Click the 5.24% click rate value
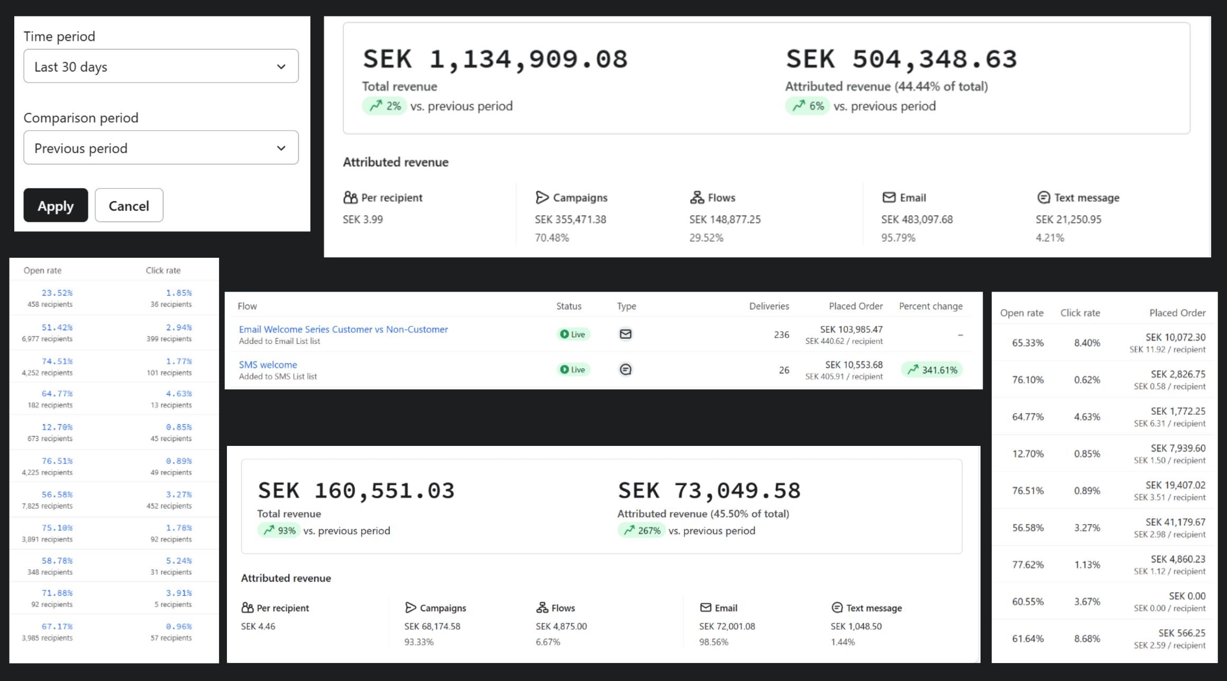This screenshot has height=681, width=1227. (179, 561)
